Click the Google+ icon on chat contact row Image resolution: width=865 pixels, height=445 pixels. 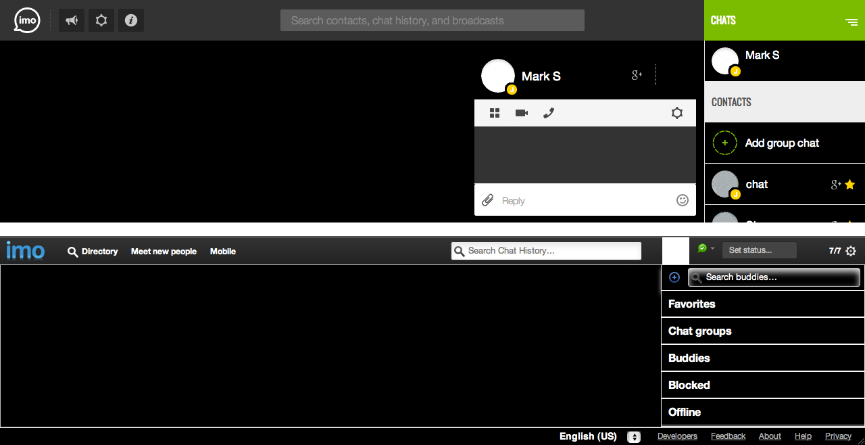(x=836, y=185)
